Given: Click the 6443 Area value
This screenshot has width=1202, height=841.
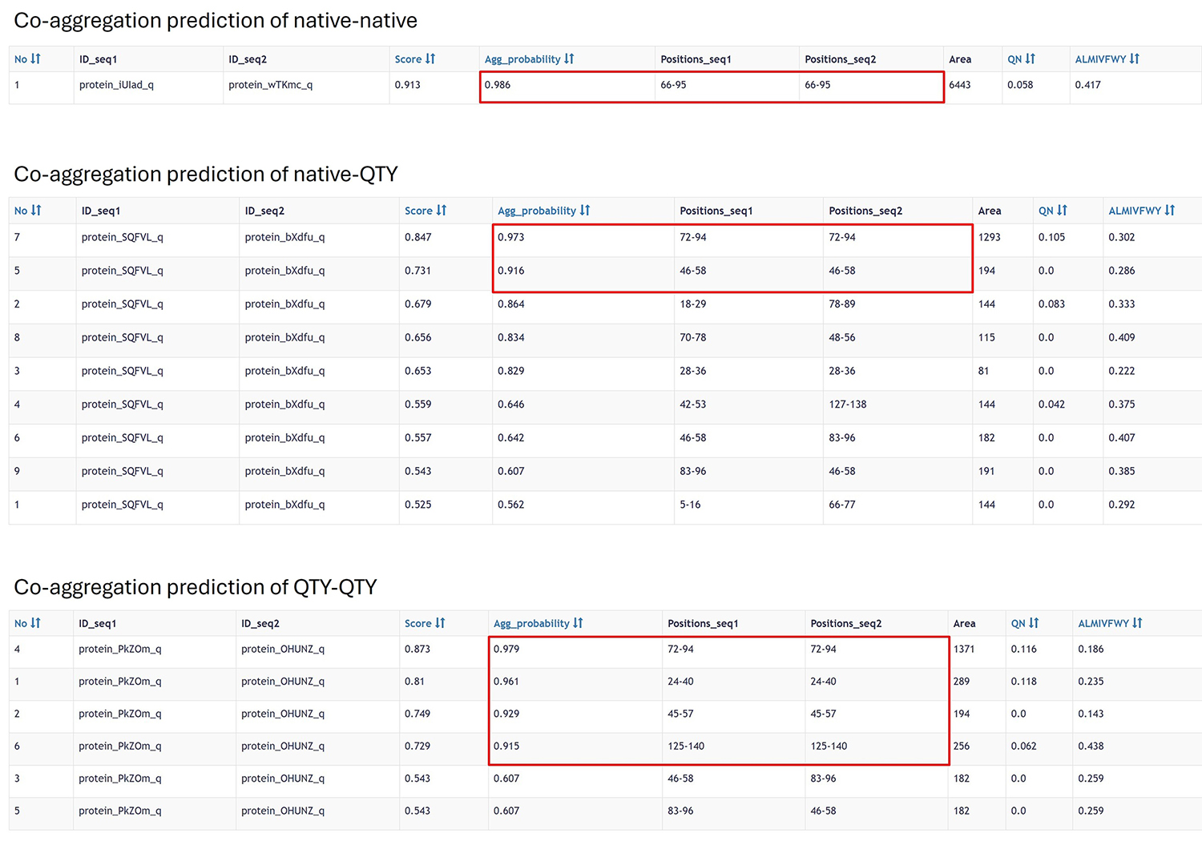Looking at the screenshot, I should click(959, 85).
